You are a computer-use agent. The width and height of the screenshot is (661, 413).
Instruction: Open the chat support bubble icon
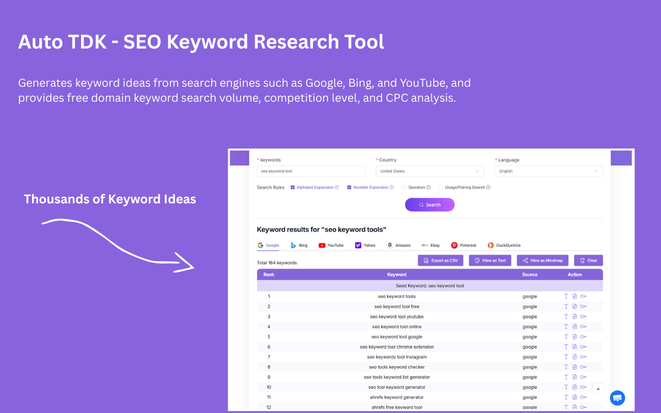coord(617,398)
